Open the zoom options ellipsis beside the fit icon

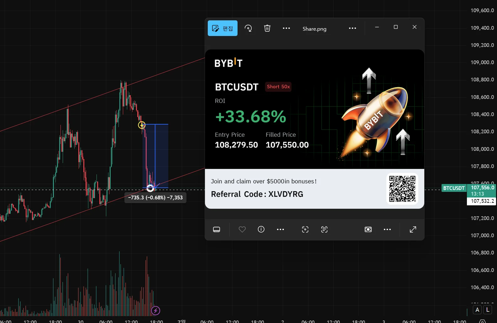(x=387, y=229)
